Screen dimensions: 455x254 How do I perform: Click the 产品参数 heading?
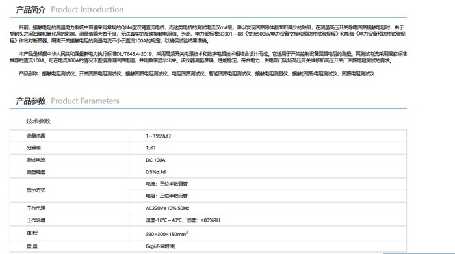(31, 101)
